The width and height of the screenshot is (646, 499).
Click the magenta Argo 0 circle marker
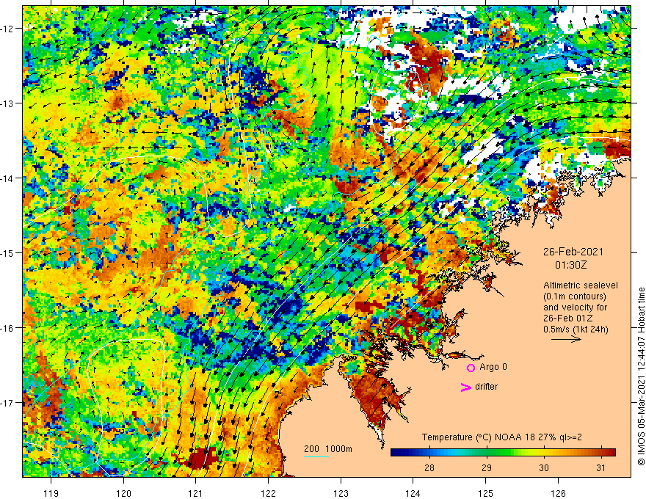click(x=471, y=368)
